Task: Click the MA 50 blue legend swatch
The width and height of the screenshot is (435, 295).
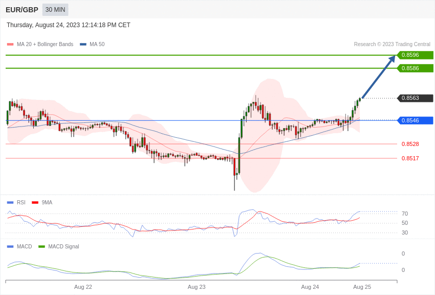Action: point(83,45)
